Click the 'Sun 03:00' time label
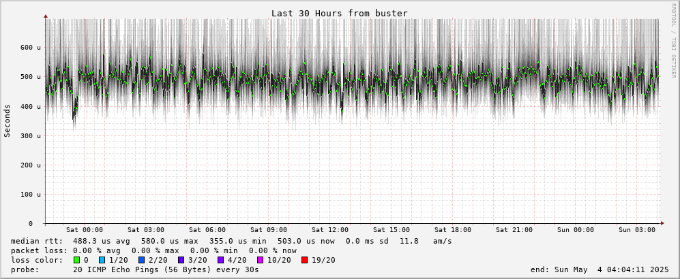The image size is (680, 279). coord(637,230)
